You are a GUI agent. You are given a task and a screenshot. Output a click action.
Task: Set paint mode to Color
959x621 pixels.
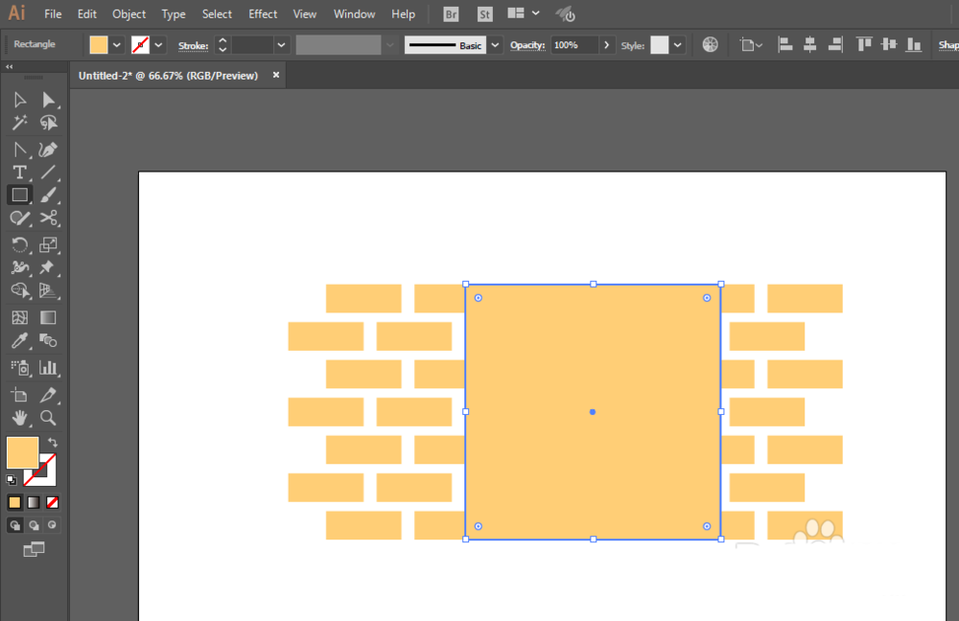(14, 502)
